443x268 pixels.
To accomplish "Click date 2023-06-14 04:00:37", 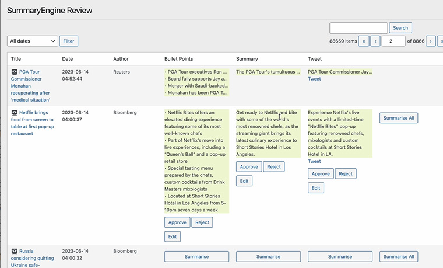I will (75, 116).
